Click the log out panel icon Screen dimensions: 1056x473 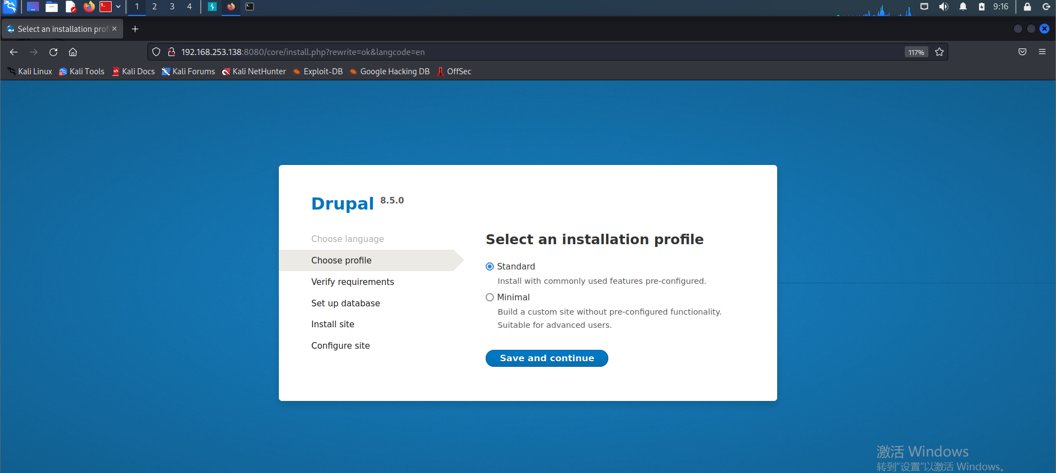[x=1047, y=7]
